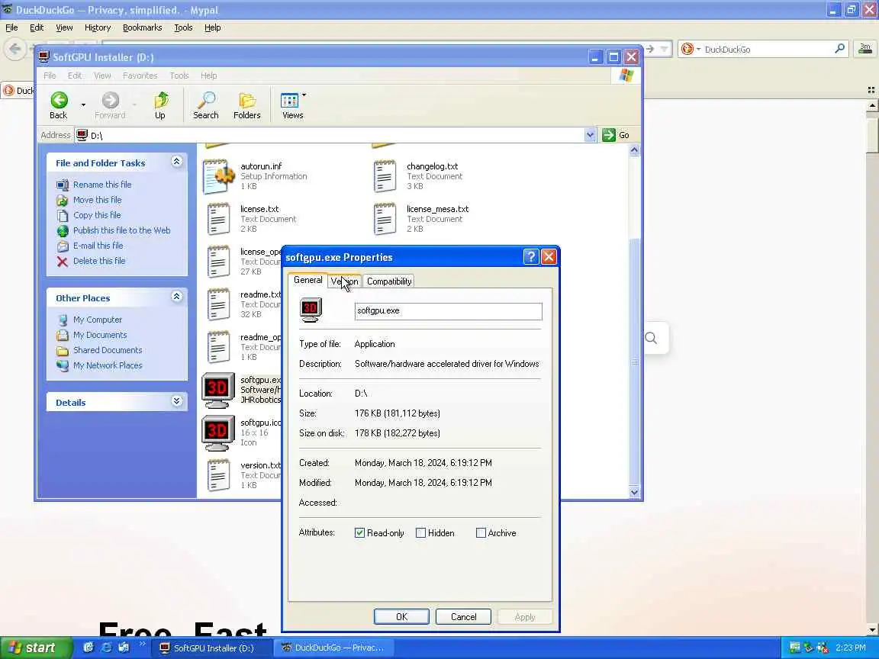Click OK in Properties dialog
Screen dimensions: 879x659
point(401,616)
